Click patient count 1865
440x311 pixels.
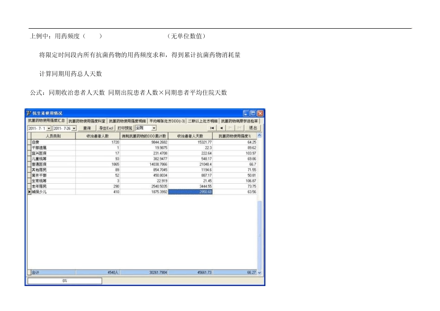point(115,164)
